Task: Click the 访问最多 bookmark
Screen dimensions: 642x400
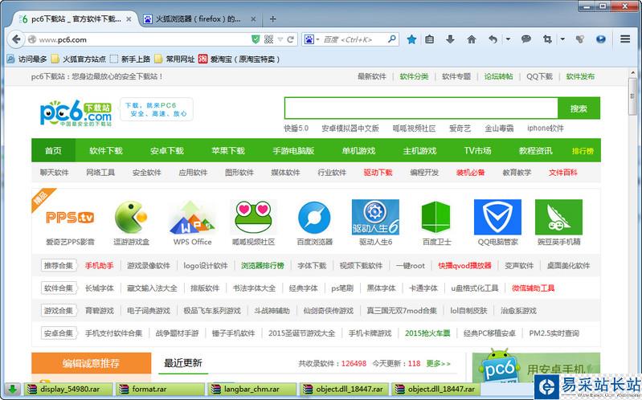Action: 27,59
